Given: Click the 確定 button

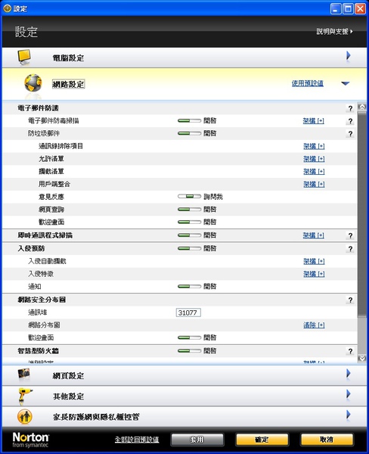Looking at the screenshot, I should [262, 440].
